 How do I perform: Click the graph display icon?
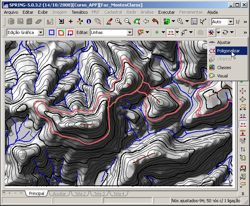click(194, 22)
